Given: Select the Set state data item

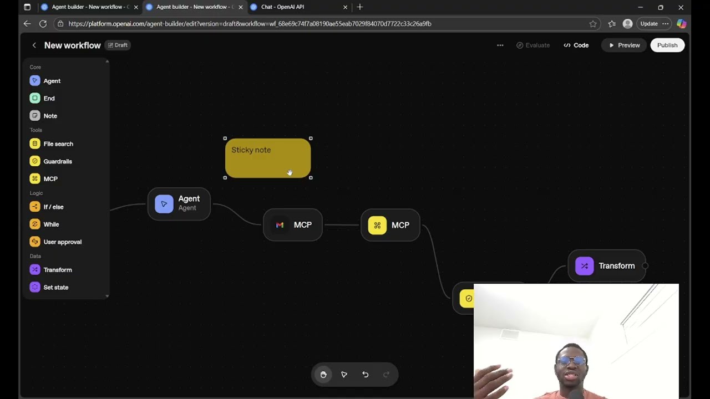Looking at the screenshot, I should click(55, 287).
